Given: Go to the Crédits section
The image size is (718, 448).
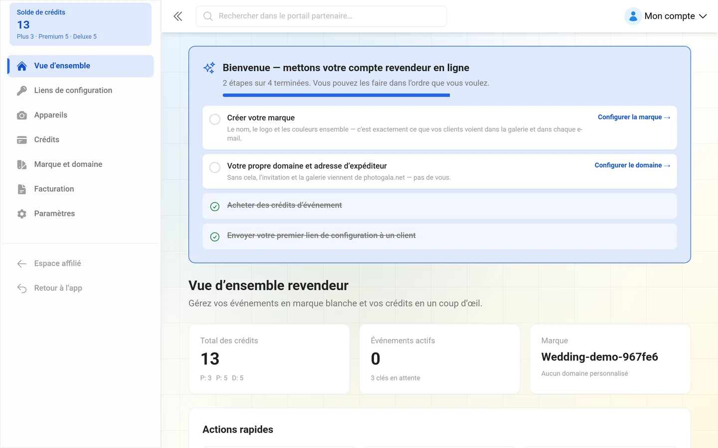Looking at the screenshot, I should 81,140.
